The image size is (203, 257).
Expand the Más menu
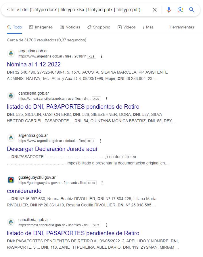[x=148, y=27]
